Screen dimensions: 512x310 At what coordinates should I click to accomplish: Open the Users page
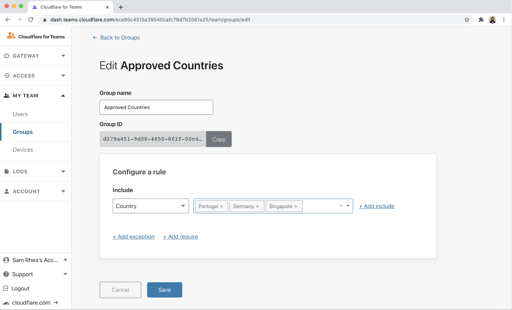20,114
